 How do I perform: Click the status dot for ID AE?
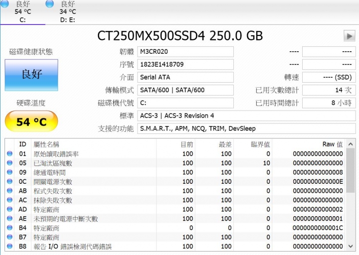[9, 219]
